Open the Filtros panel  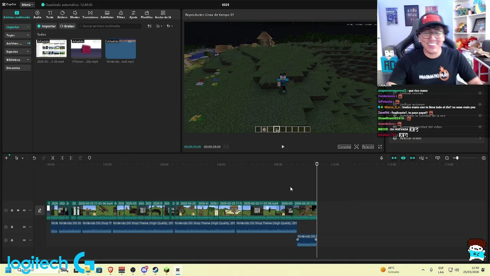121,15
